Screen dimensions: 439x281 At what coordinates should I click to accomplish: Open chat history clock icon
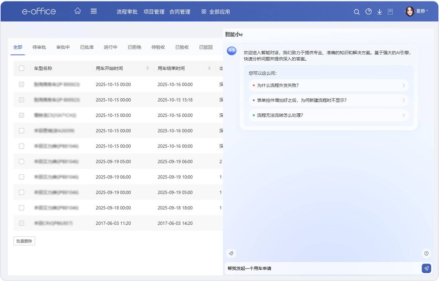(426, 253)
